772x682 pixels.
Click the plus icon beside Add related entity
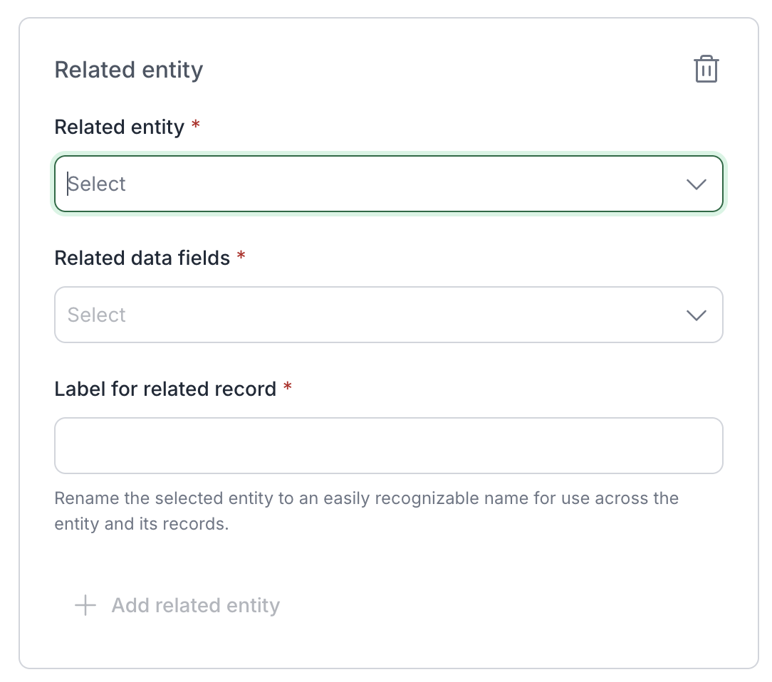(85, 605)
